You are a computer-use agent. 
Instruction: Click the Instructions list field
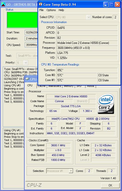(x=81, y=133)
